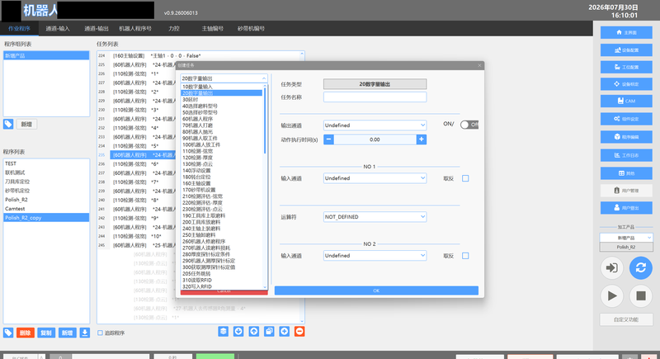This screenshot has width=660, height=359.
Task: Click the tag icon beside the 删除 button
Action: click(8, 333)
